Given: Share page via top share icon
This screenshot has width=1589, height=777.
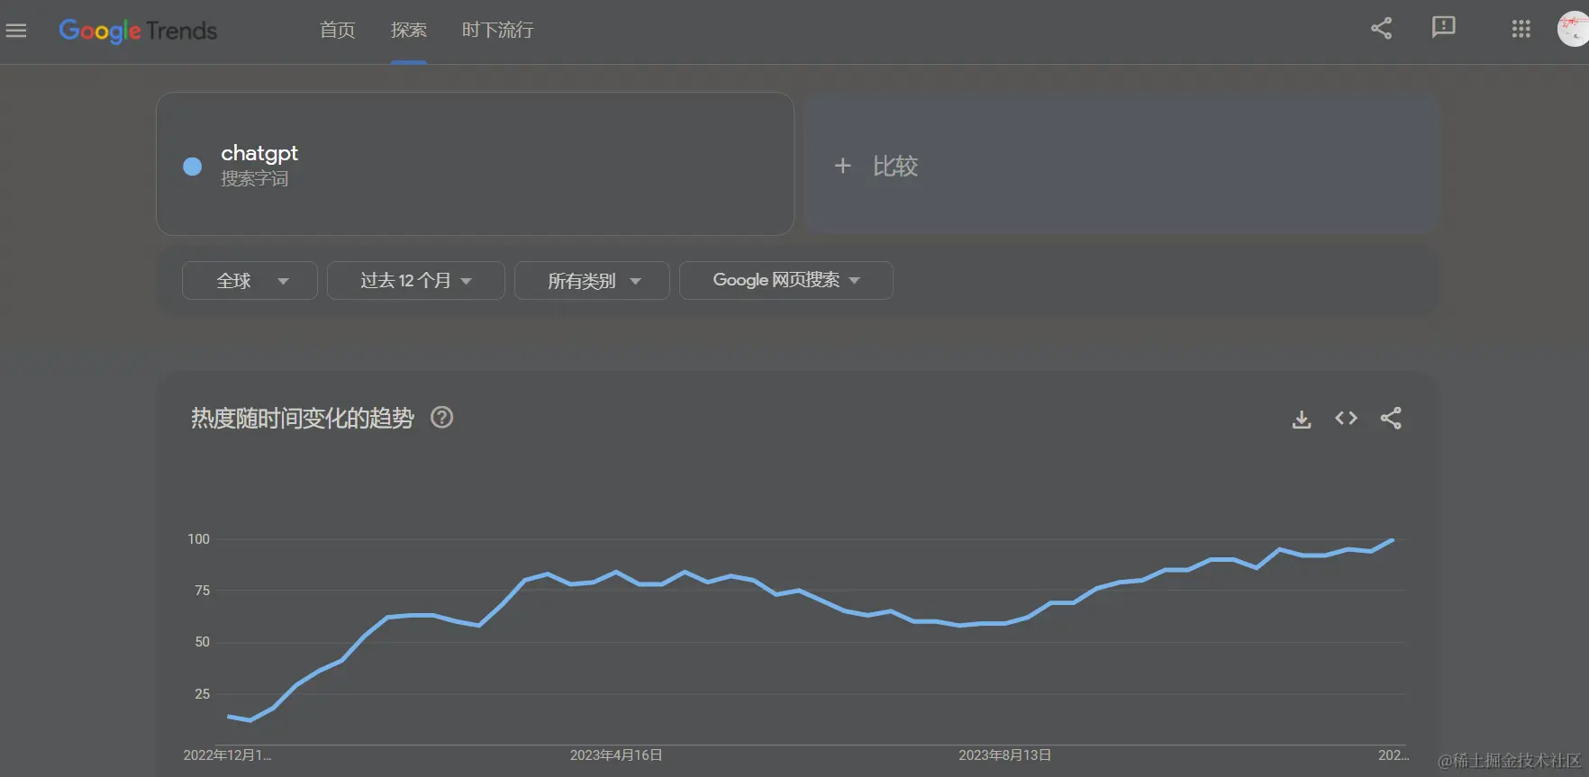Looking at the screenshot, I should (1381, 29).
